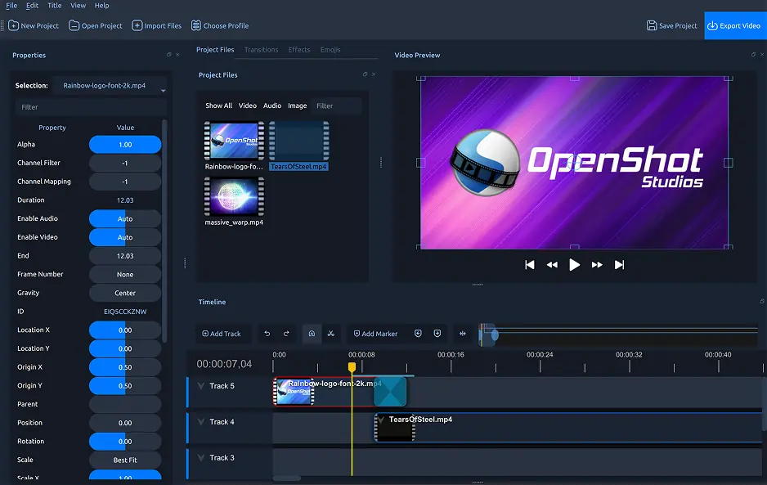Select the Rainbow-logo-font thumbnail in Project Files

tap(234, 141)
